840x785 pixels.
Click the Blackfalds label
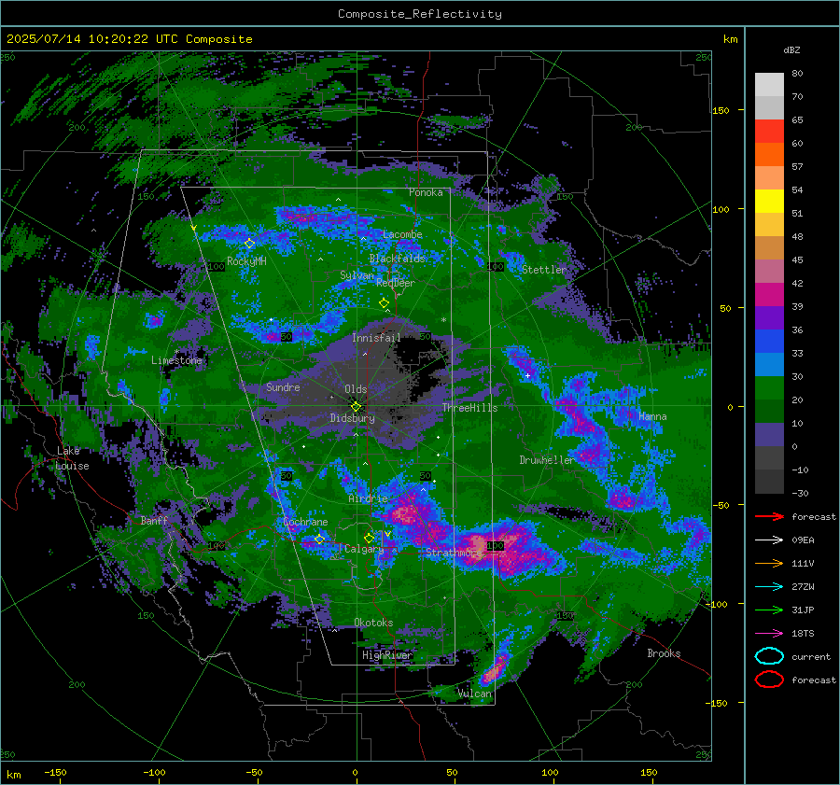(397, 259)
